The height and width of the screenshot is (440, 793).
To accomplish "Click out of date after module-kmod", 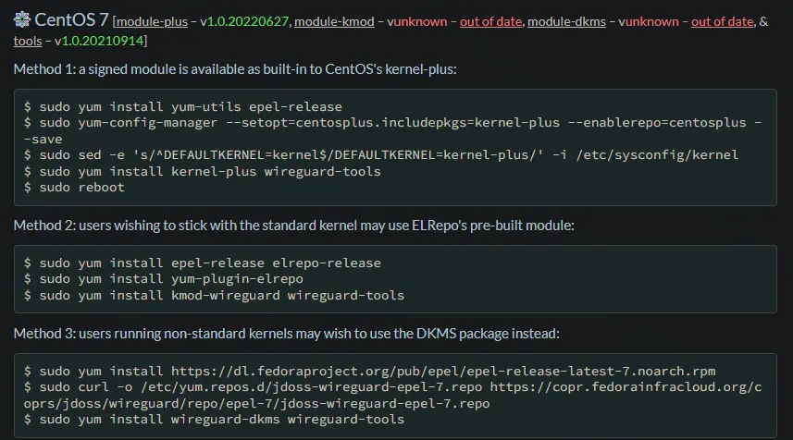I will coord(491,21).
